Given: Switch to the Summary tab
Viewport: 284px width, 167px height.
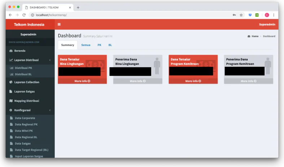Looking at the screenshot, I should click(x=67, y=45).
